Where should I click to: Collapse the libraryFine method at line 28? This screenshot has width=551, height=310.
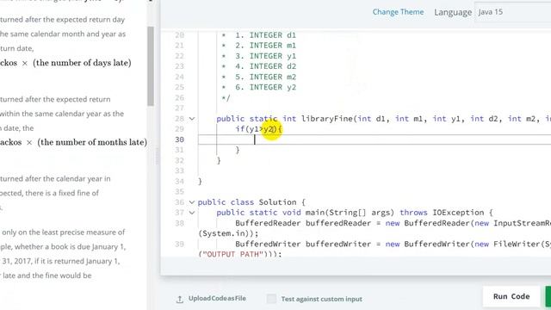[192, 119]
